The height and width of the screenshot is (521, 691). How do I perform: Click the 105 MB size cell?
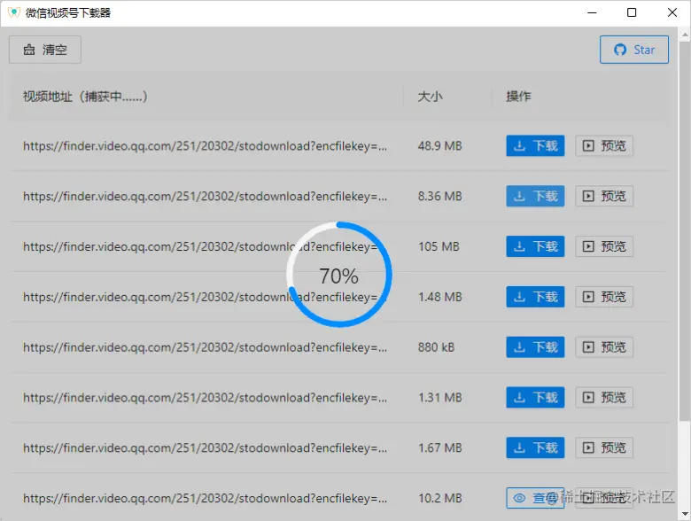coord(439,246)
